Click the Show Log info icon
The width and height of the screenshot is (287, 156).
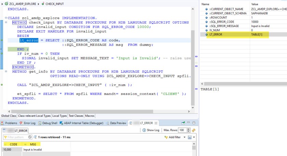[143, 130]
